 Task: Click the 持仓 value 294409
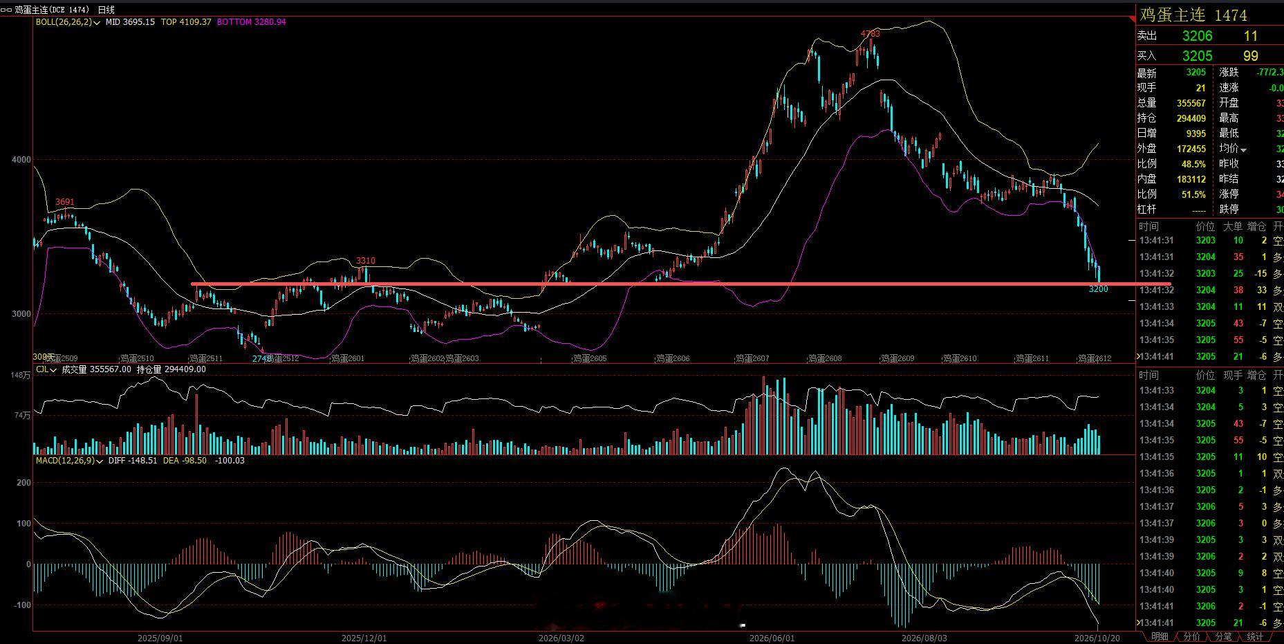coord(1191,118)
